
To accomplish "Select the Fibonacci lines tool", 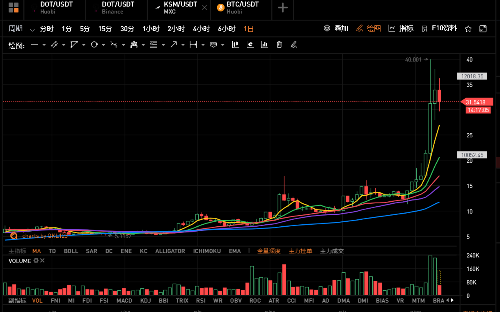I will coord(154,45).
